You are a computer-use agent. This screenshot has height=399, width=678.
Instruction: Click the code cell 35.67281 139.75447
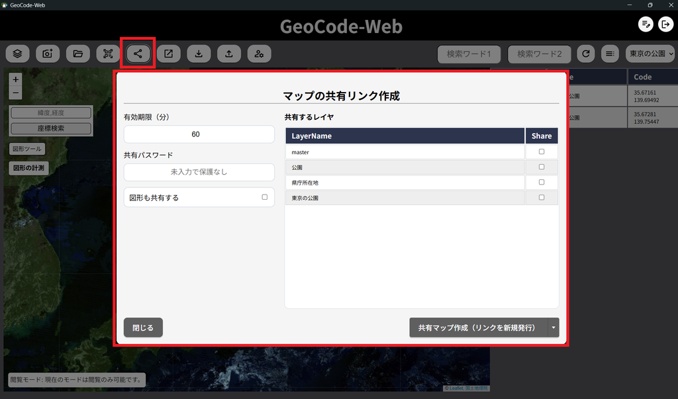click(x=652, y=118)
